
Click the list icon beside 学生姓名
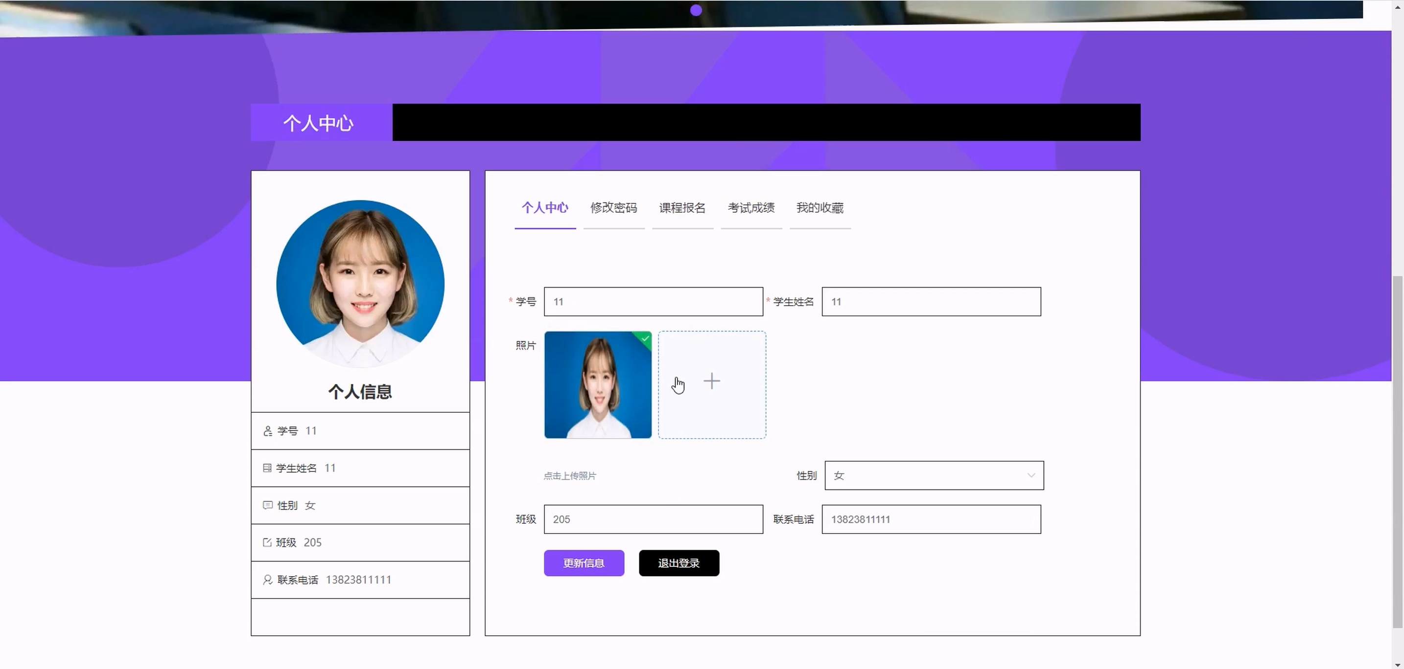[267, 468]
